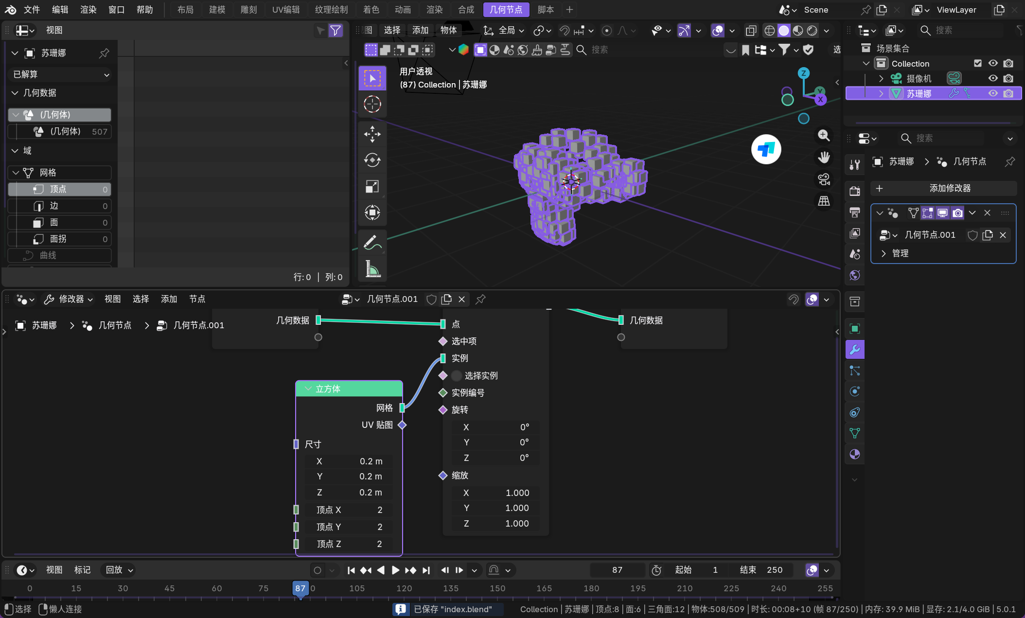The width and height of the screenshot is (1025, 618).
Task: Open the 已解算 evaluation dropdown
Action: coord(60,74)
